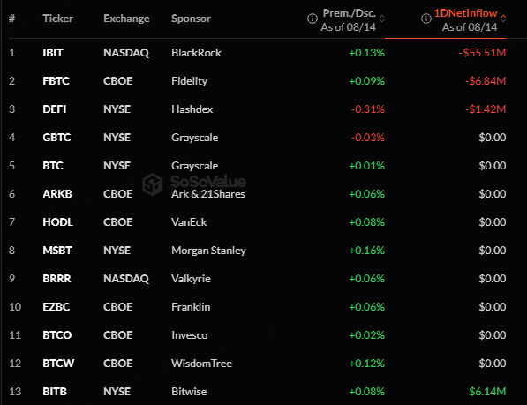Click the info icon beside 1DNetInflow
This screenshot has width=527, height=405.
pos(426,19)
